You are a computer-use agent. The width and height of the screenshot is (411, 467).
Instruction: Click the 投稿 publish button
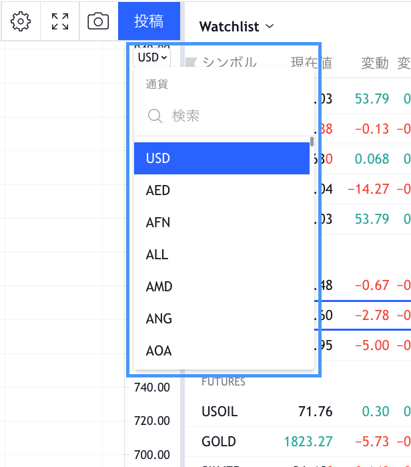click(149, 21)
